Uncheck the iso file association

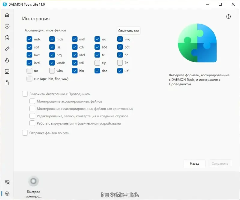[97, 39]
